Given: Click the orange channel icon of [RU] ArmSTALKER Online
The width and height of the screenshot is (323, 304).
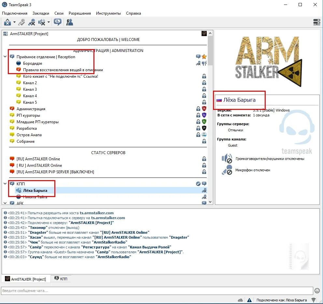Looking at the screenshot, I should (12, 159).
